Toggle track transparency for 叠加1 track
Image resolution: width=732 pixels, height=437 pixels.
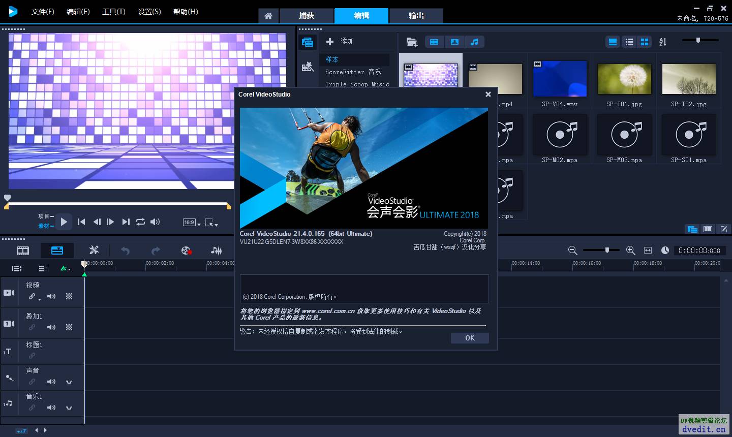69,327
